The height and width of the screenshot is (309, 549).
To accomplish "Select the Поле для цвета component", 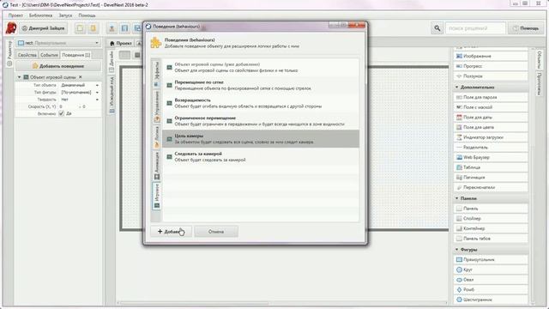I will point(491,127).
